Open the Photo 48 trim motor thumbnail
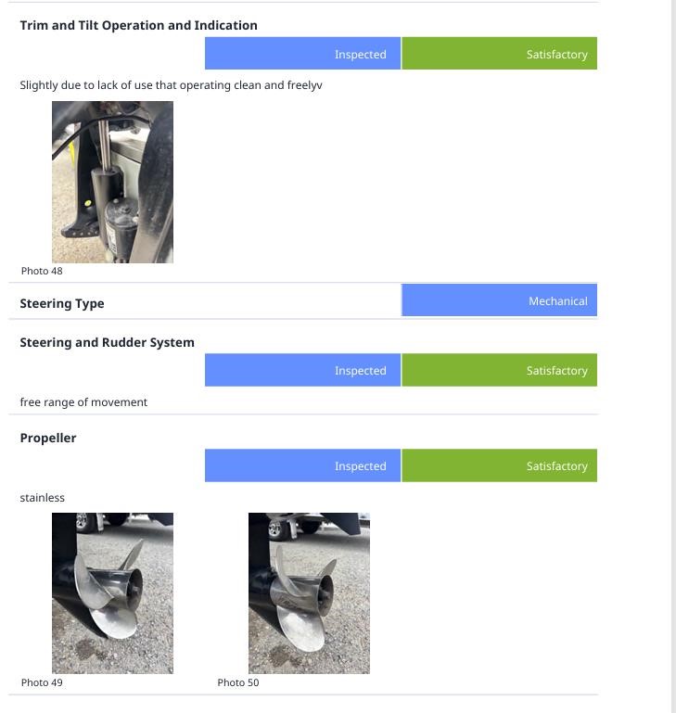 [x=112, y=182]
